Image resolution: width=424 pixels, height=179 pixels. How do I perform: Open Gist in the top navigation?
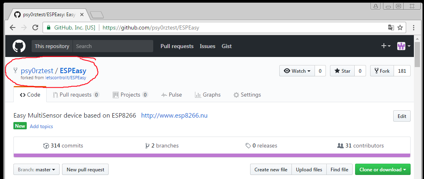[227, 46]
